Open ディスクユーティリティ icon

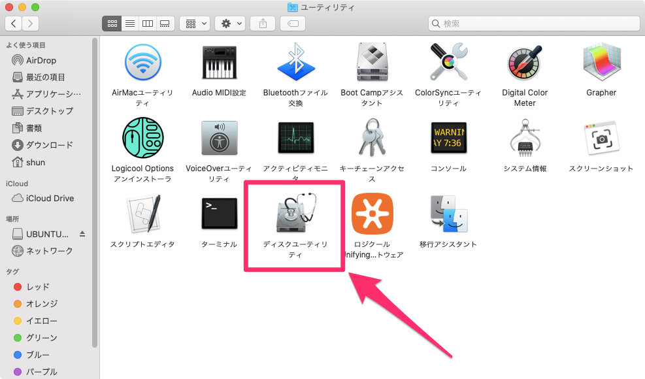click(296, 214)
